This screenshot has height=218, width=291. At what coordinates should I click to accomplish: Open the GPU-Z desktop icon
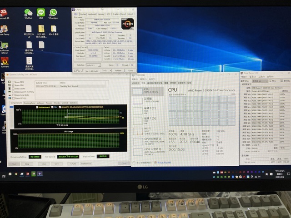coord(5,47)
